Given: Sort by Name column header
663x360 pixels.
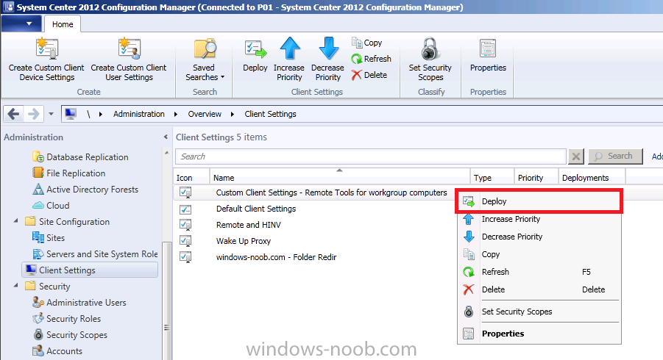Looking at the screenshot, I should pos(340,178).
